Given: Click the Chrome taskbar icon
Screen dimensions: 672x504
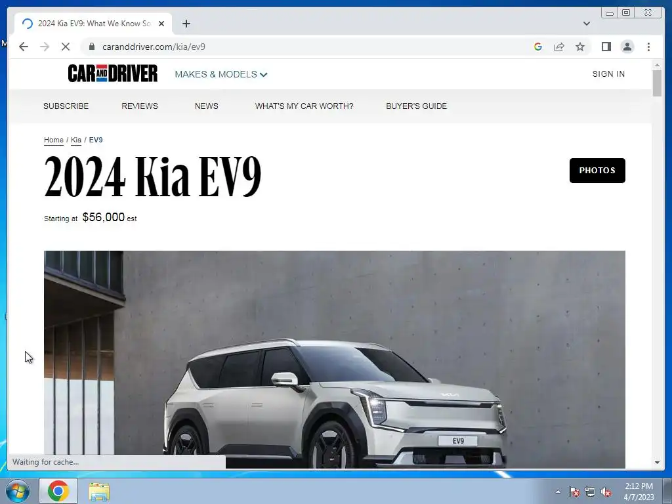Looking at the screenshot, I should [x=58, y=491].
